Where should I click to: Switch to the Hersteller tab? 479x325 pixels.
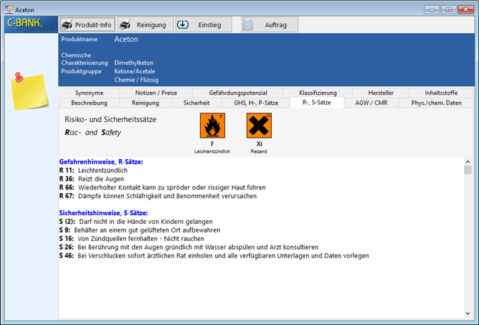pyautogui.click(x=380, y=93)
